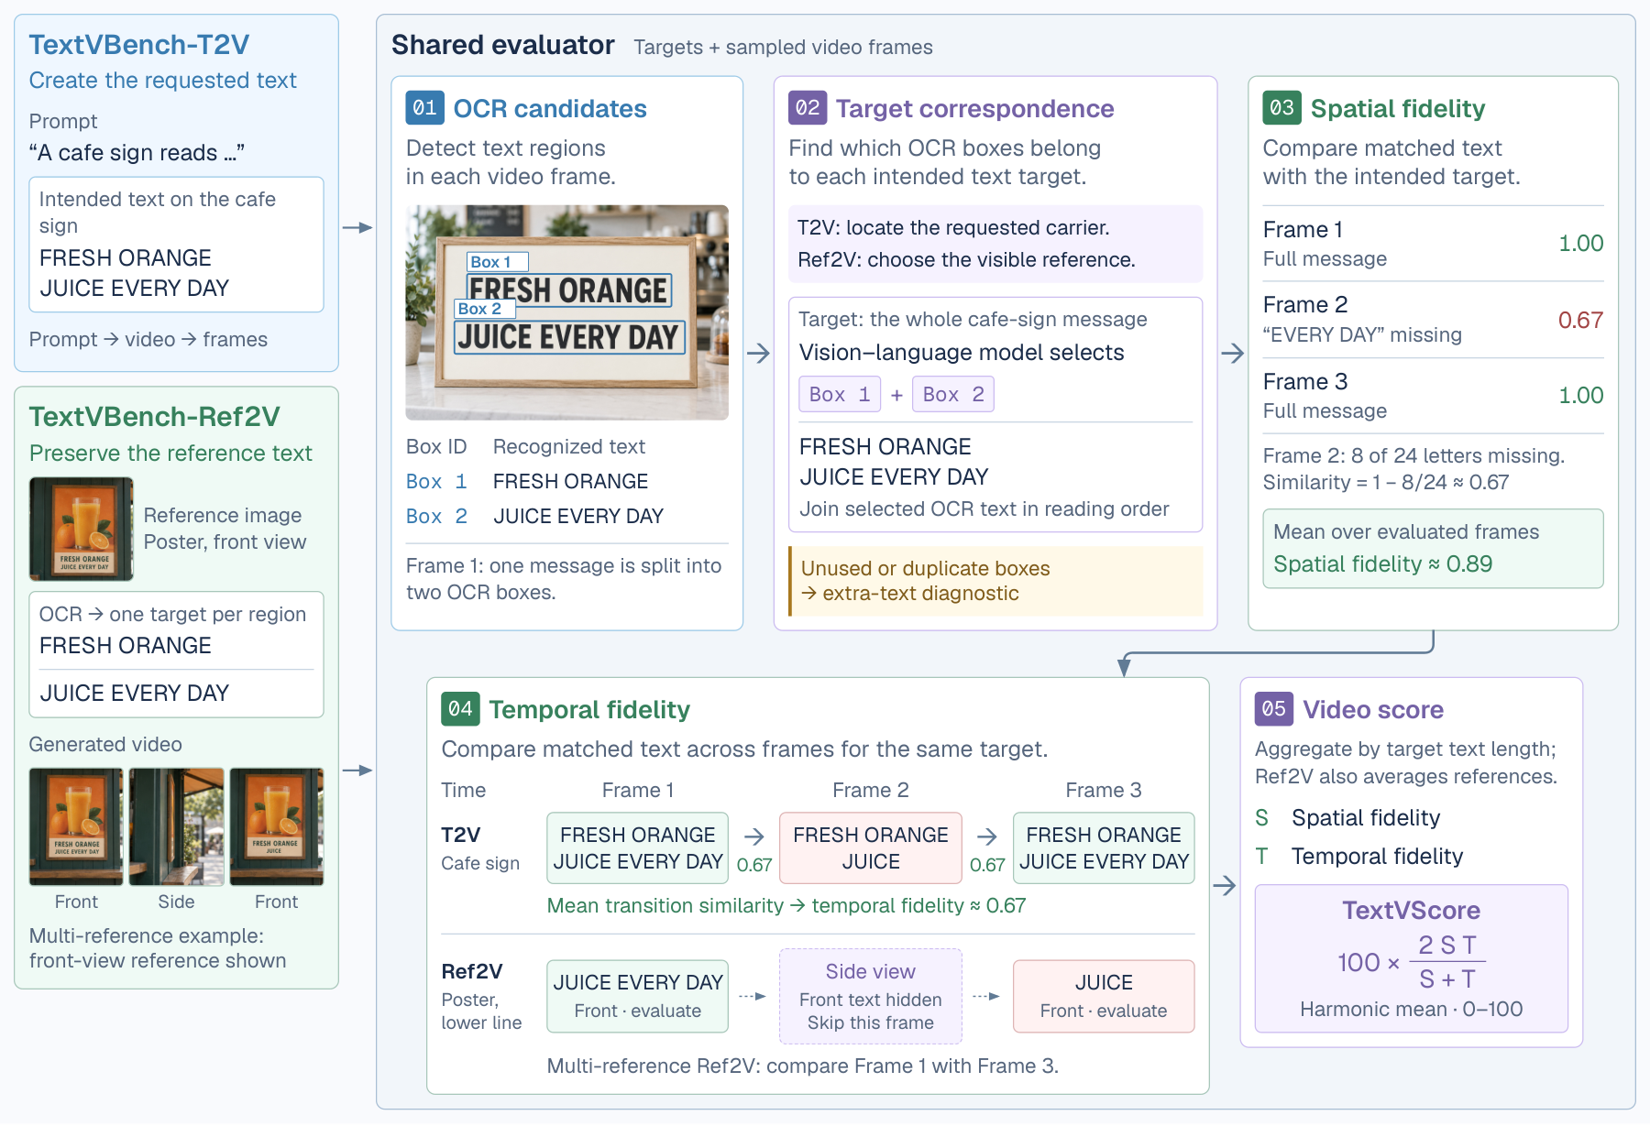Image resolution: width=1650 pixels, height=1126 pixels.
Task: Select the Side view generated video frame
Action: (176, 826)
